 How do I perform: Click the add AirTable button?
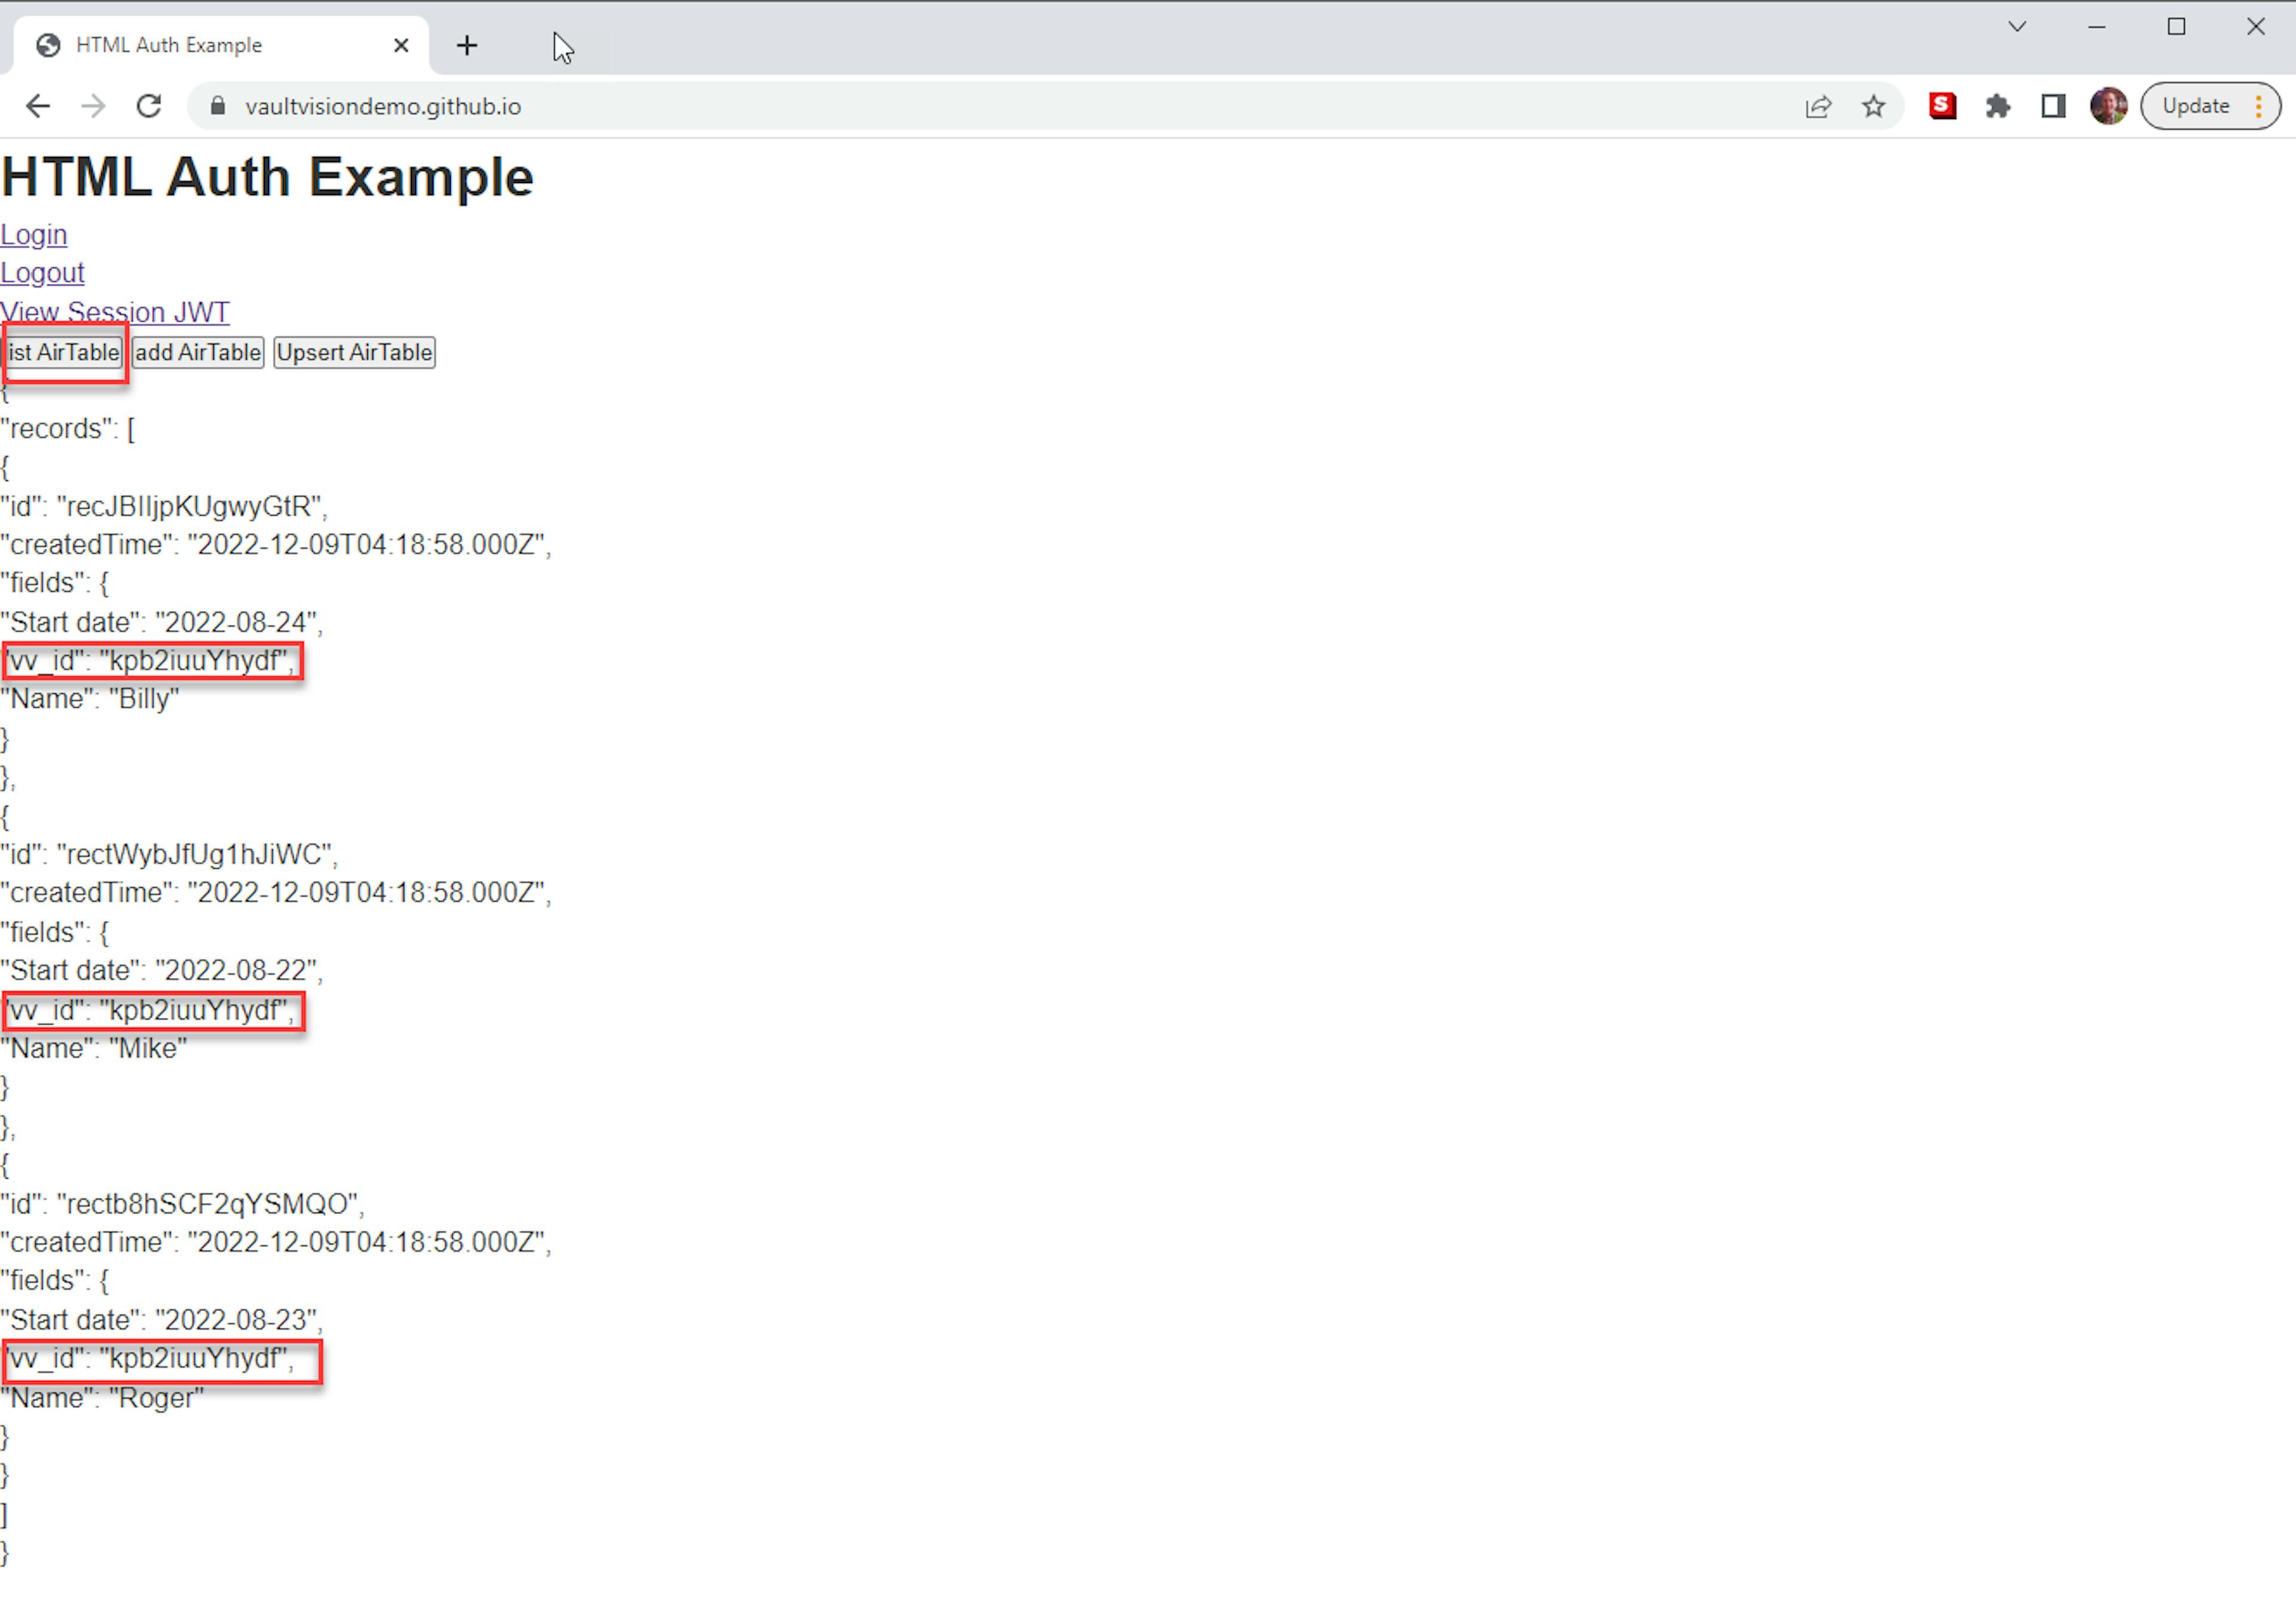click(198, 352)
